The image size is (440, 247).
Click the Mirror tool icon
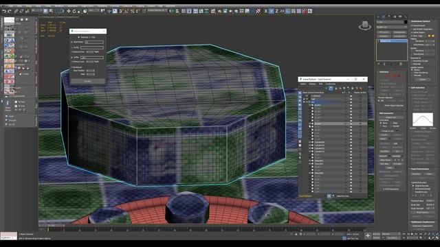pos(172,11)
